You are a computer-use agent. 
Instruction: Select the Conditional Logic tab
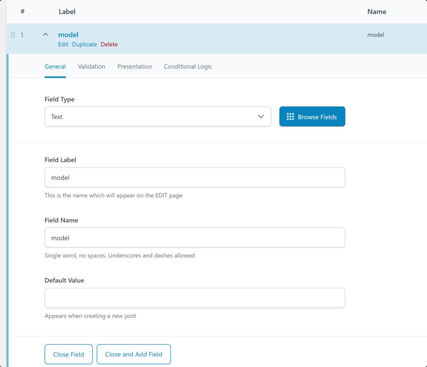pos(188,67)
